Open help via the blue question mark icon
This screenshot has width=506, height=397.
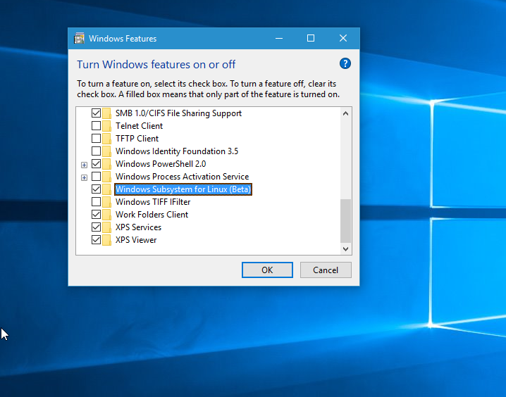[x=345, y=63]
